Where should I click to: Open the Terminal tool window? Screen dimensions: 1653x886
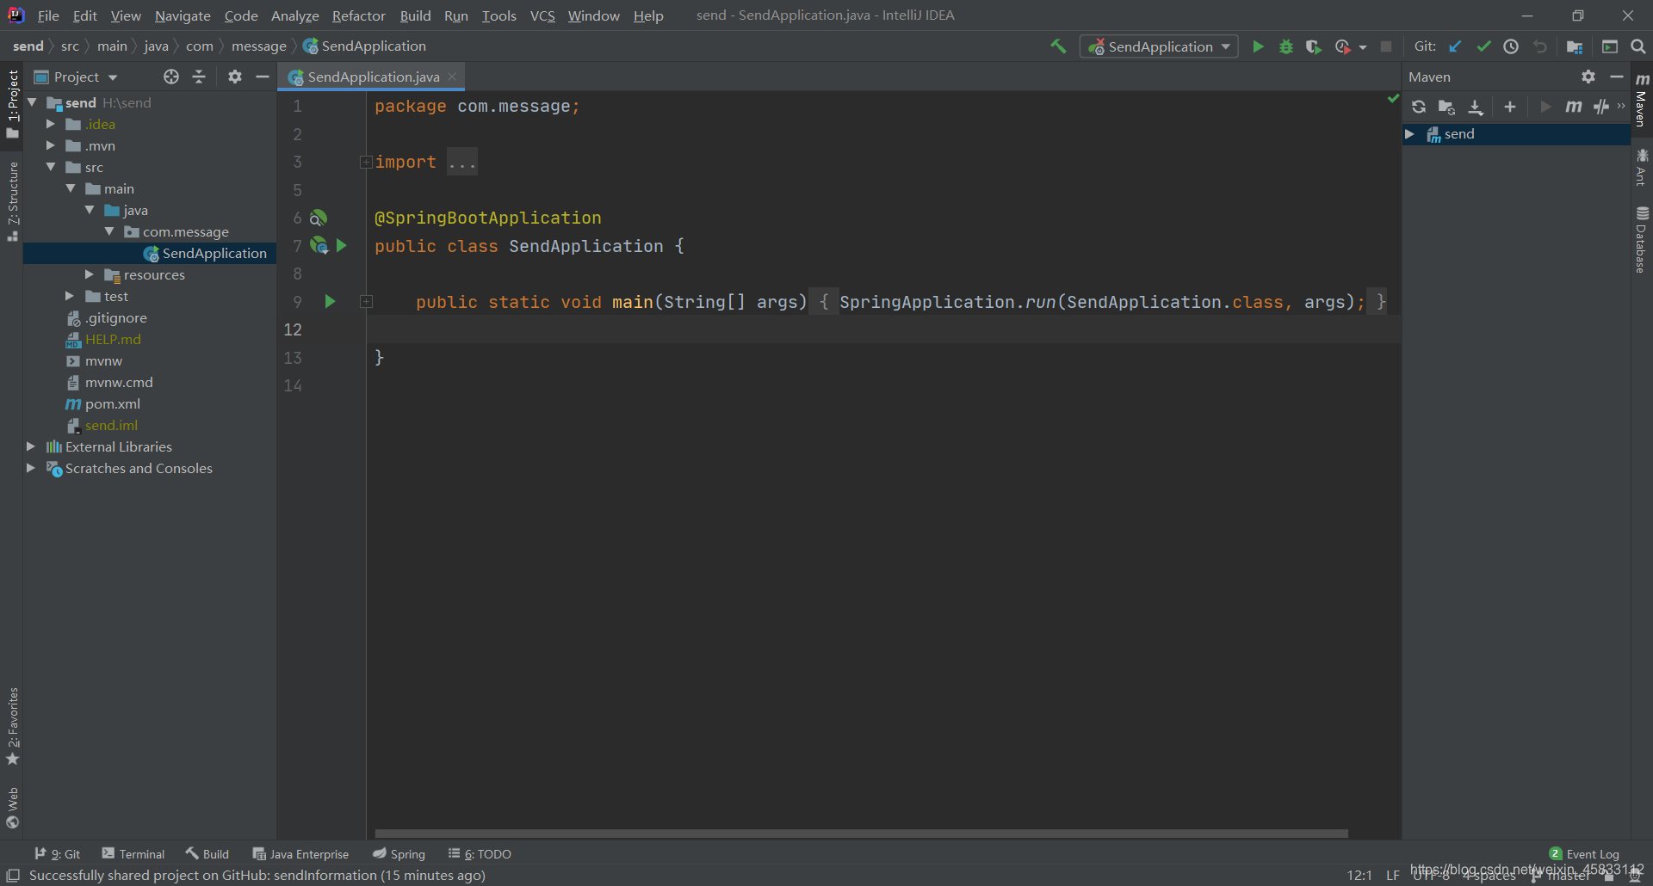pyautogui.click(x=133, y=853)
